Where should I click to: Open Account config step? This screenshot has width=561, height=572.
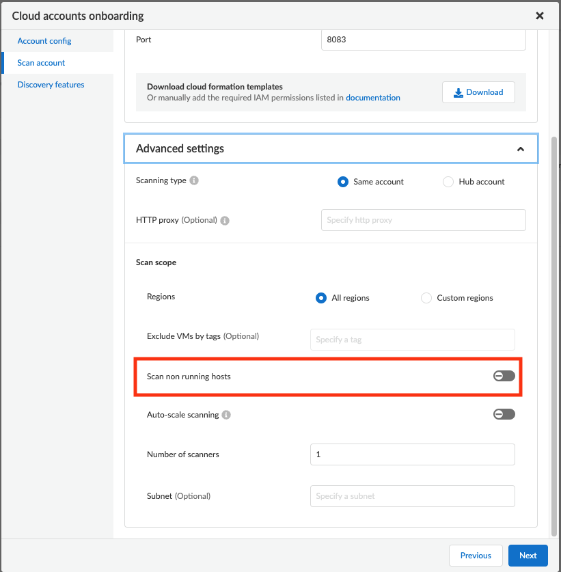[x=44, y=41]
